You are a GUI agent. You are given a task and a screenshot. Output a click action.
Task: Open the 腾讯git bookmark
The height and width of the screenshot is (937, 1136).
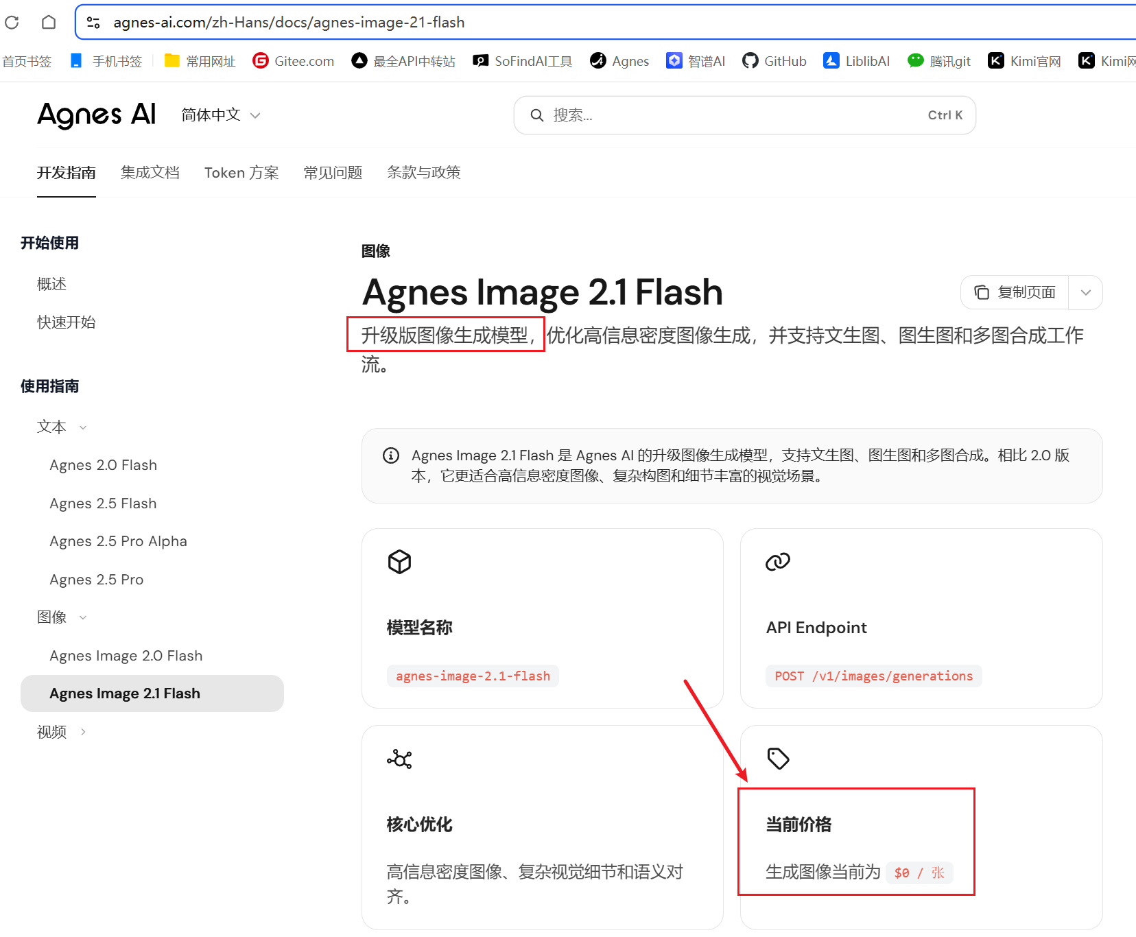(939, 61)
